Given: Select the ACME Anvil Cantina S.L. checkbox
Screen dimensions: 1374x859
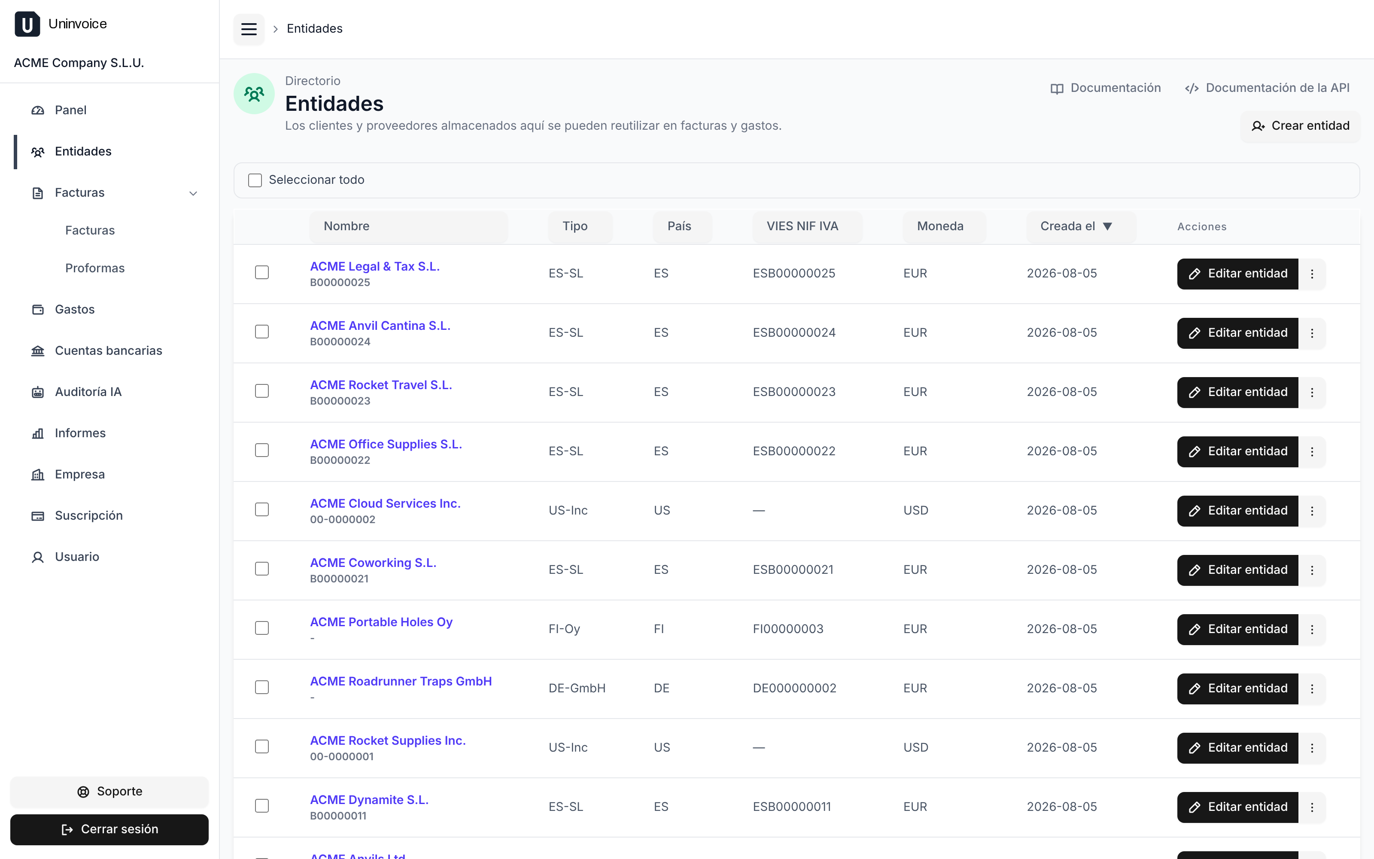Looking at the screenshot, I should tap(262, 332).
